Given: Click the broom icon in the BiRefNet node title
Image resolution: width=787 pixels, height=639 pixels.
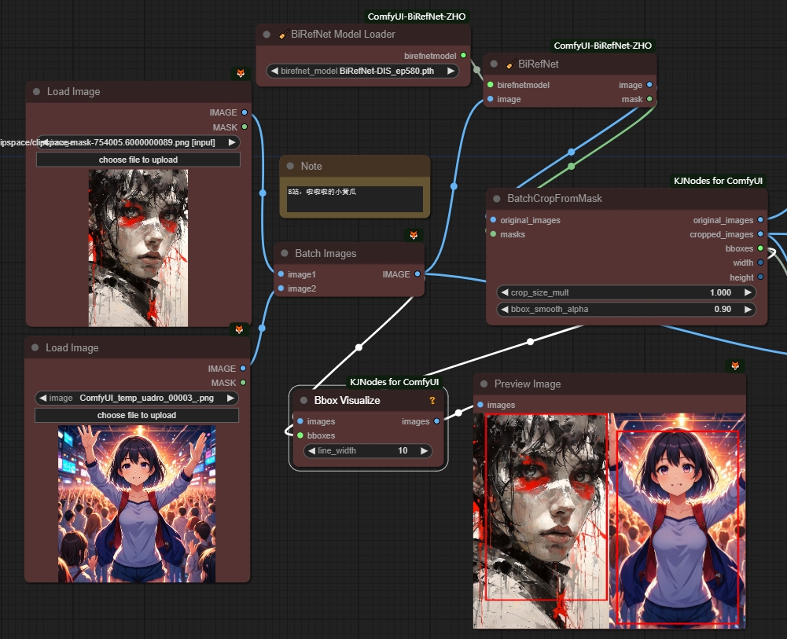Looking at the screenshot, I should (x=511, y=64).
